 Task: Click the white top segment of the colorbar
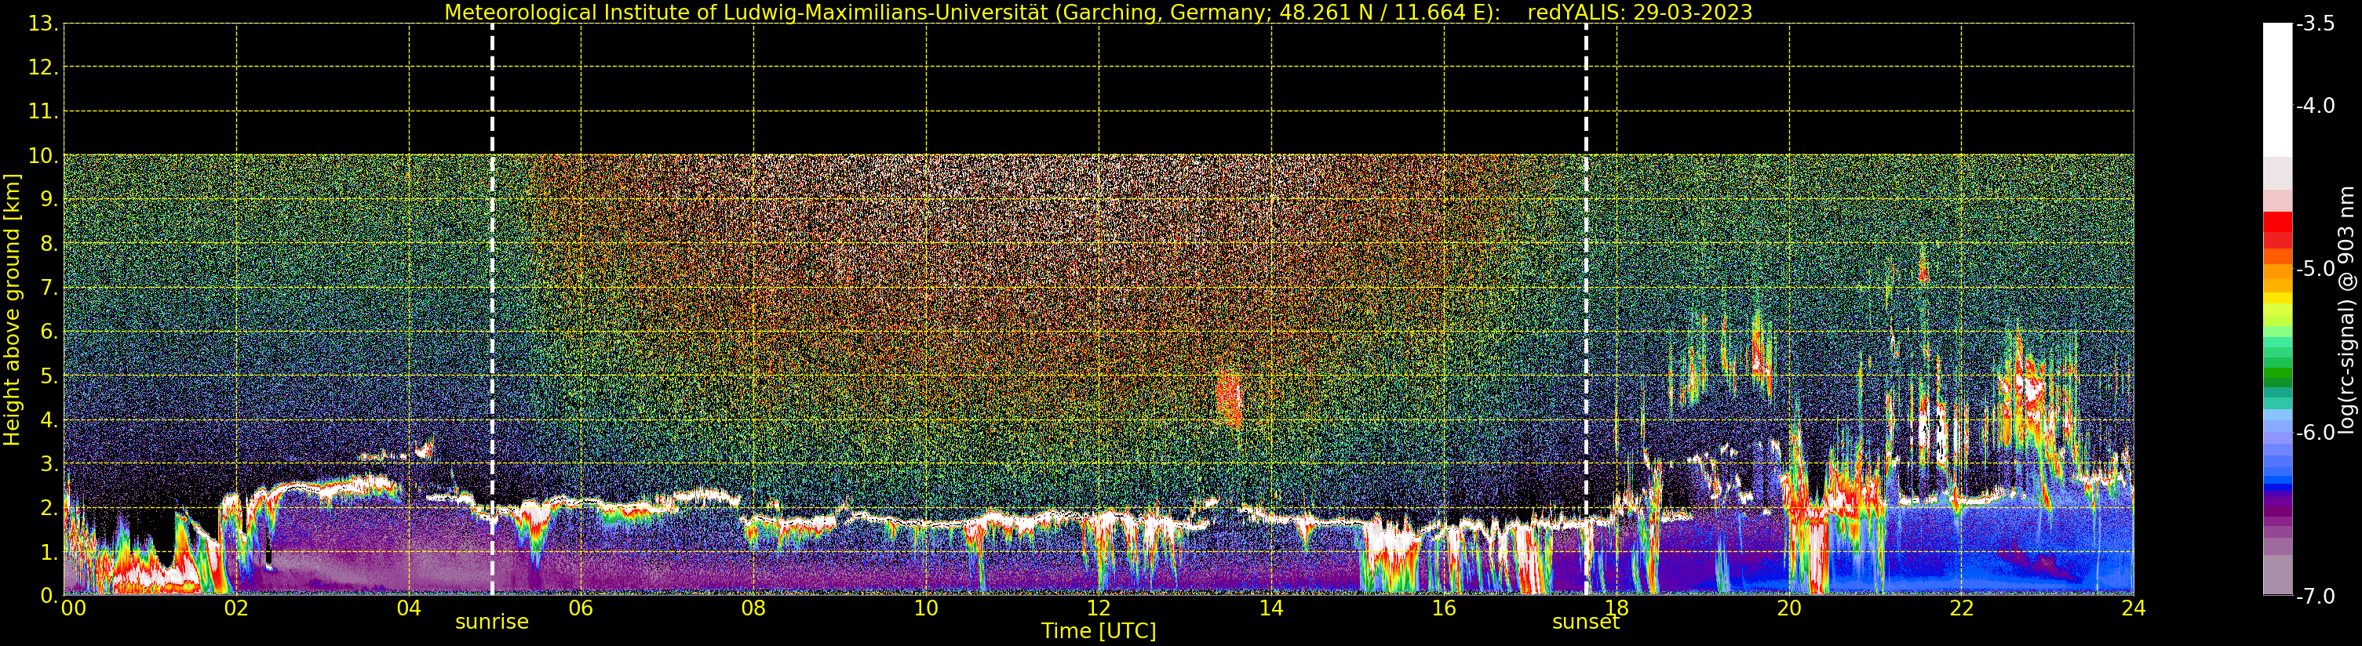pos(2277,90)
